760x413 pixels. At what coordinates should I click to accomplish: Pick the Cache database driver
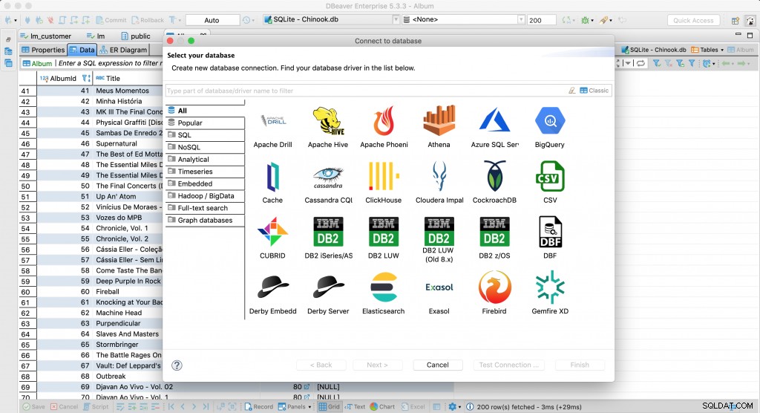(x=272, y=176)
